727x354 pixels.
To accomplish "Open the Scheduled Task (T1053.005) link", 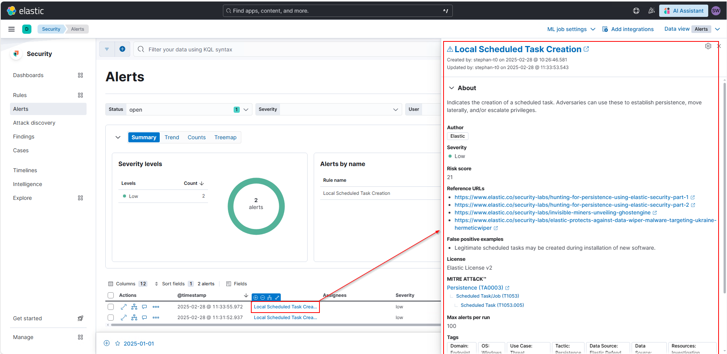I will pyautogui.click(x=492, y=305).
